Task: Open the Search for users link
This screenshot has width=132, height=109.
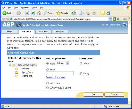Action: coord(55,77)
